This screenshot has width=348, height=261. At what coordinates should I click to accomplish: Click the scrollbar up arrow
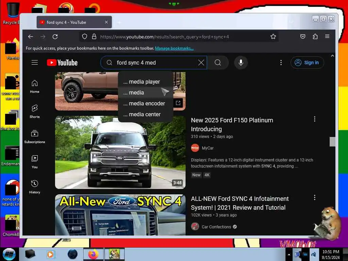click(332, 56)
